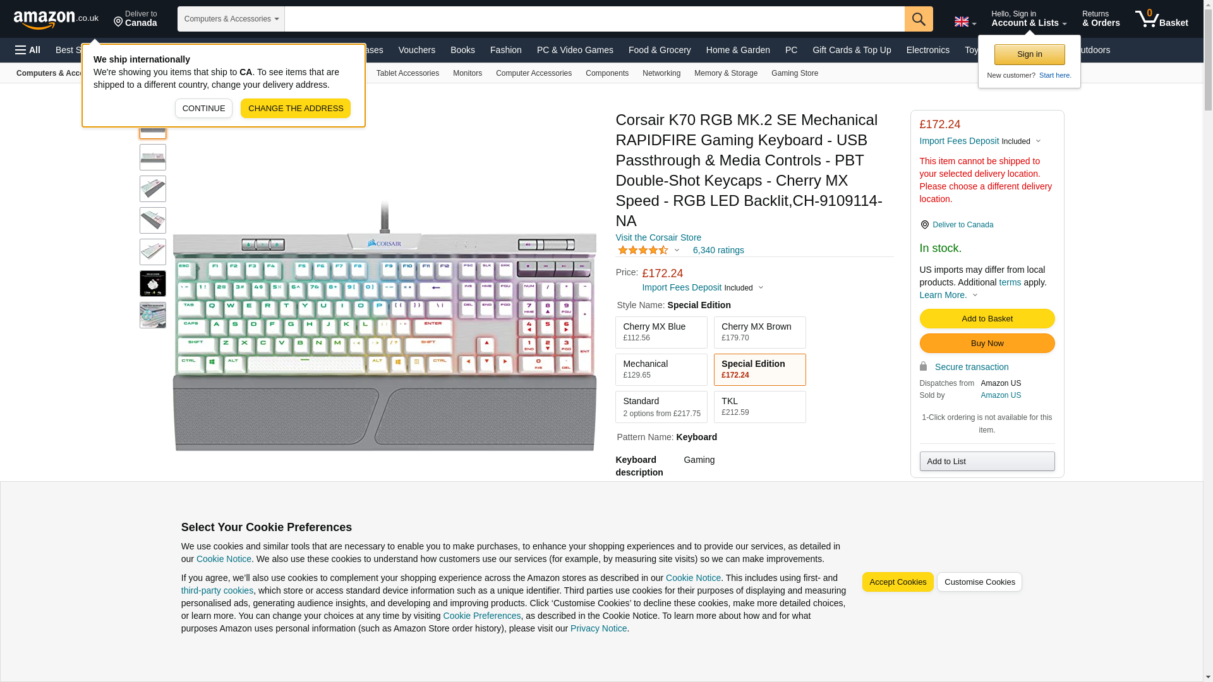Click Add to Basket button
1213x682 pixels.
click(987, 319)
